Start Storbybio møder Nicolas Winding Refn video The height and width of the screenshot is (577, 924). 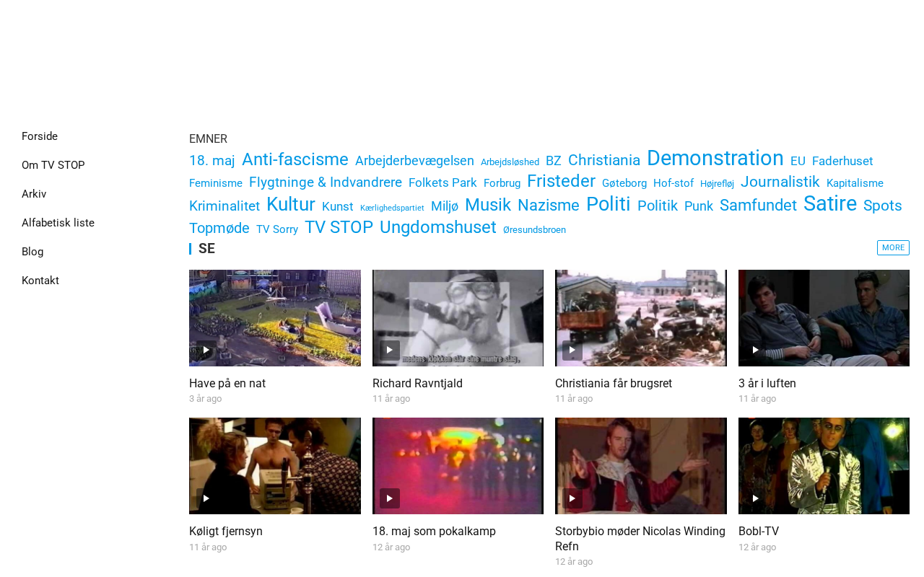coord(572,498)
